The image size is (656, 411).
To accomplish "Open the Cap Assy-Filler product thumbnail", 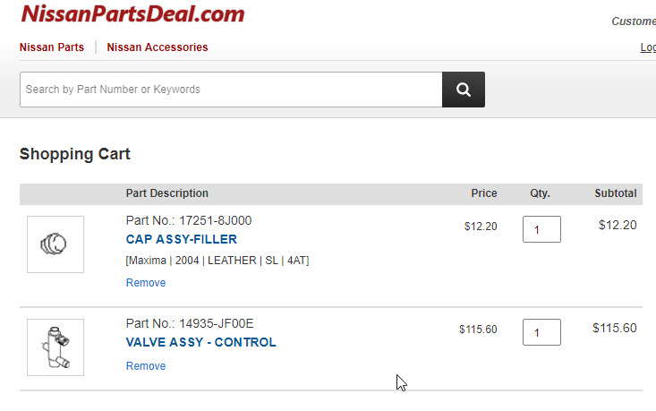I will point(55,244).
